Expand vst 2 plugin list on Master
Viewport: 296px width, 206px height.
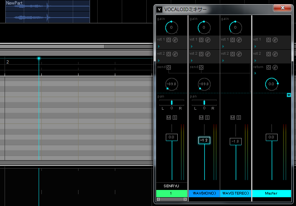click(x=255, y=60)
